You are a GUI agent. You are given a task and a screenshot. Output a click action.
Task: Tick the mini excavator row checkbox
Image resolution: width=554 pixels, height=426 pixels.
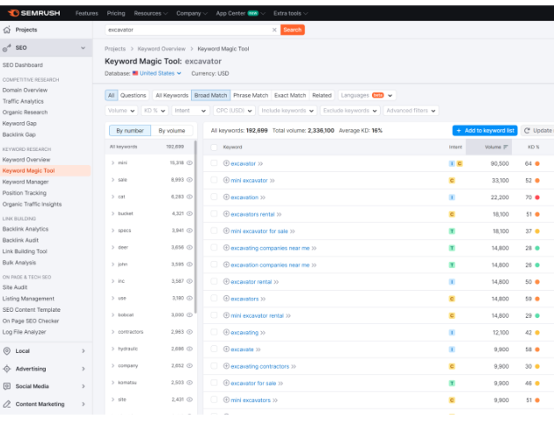[x=214, y=180]
